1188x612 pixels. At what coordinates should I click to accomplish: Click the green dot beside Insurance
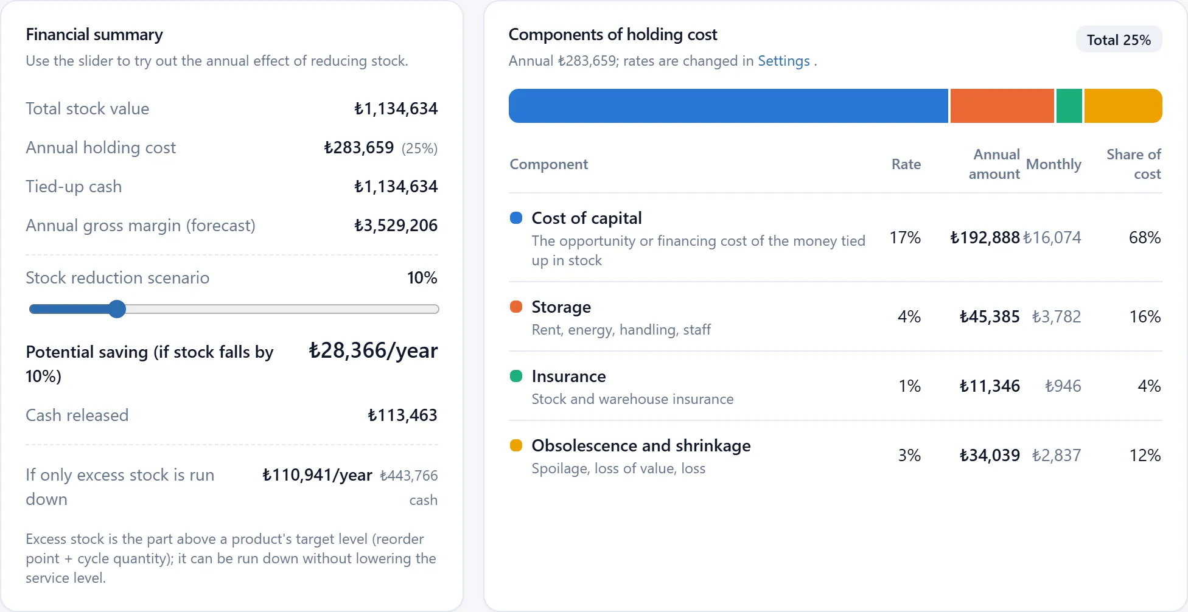[x=516, y=376]
